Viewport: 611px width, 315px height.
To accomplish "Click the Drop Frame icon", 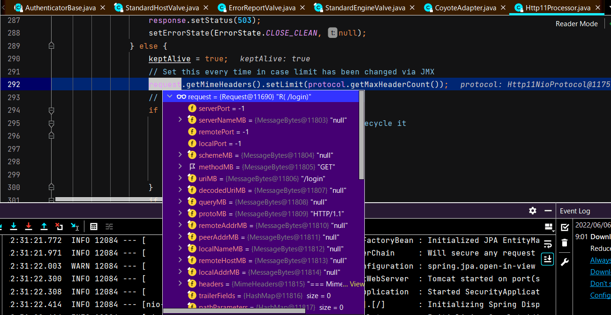I will [59, 227].
